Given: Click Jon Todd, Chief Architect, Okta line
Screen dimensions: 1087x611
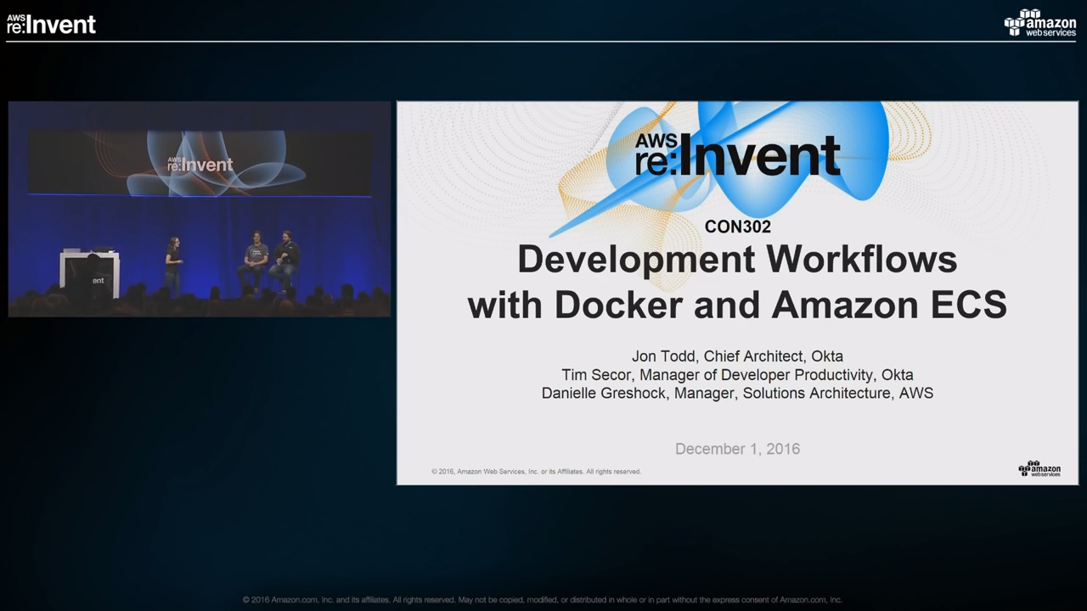Looking at the screenshot, I should [x=737, y=356].
